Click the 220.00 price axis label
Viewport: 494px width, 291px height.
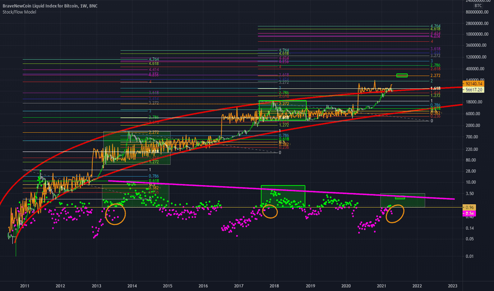point(472,149)
